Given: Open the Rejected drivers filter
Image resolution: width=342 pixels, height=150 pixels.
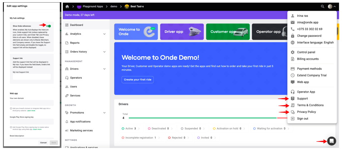Looking at the screenshot, I should click(x=178, y=138).
